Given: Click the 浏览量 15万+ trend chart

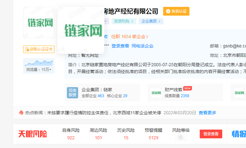Looking at the screenshot, I should click(39, 66).
